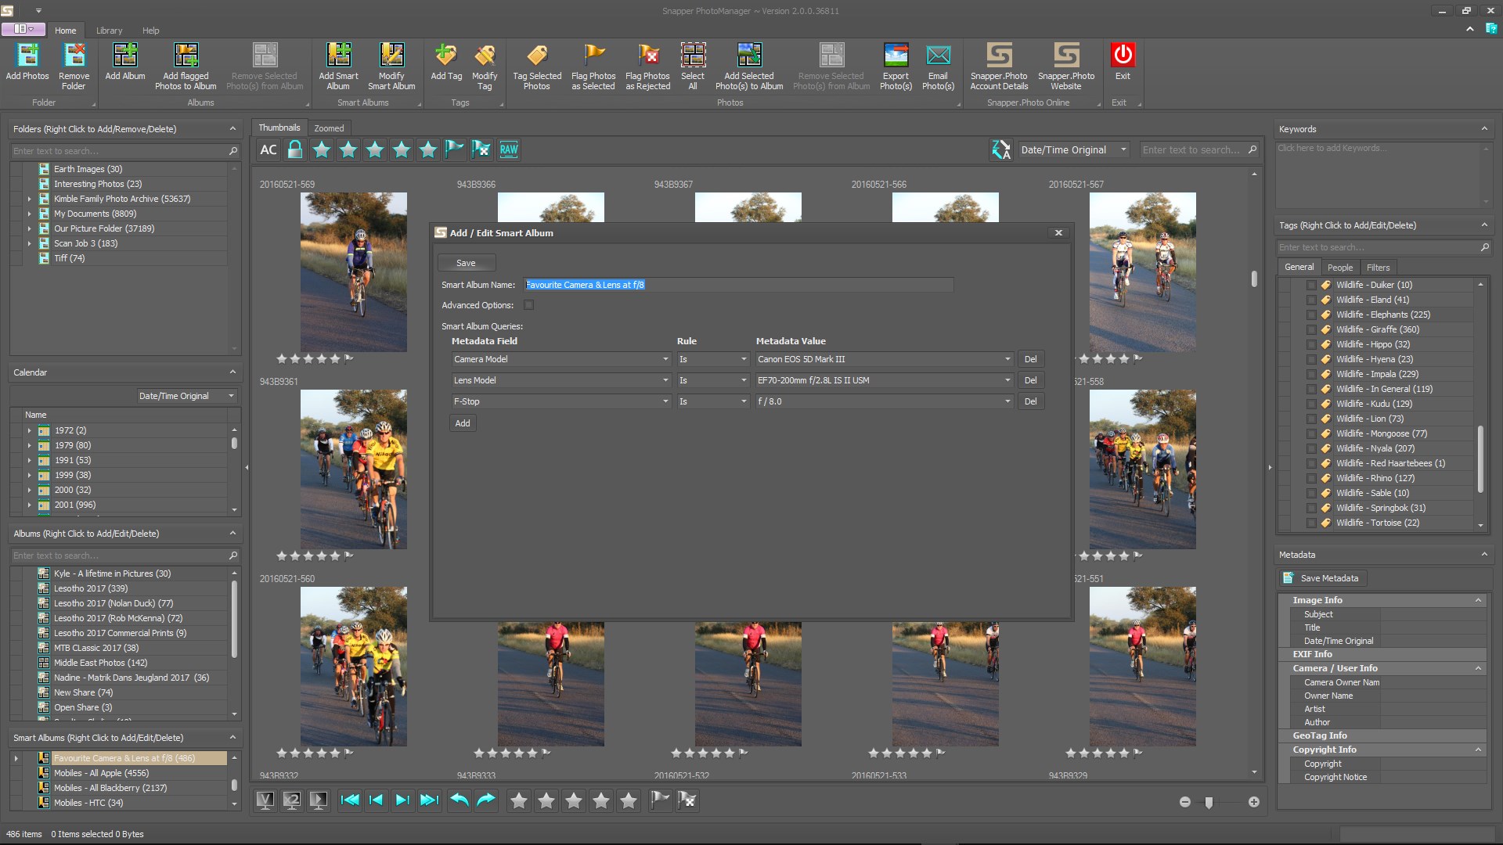Switch to the Zoomed view tab
The width and height of the screenshot is (1503, 845).
[x=329, y=128]
